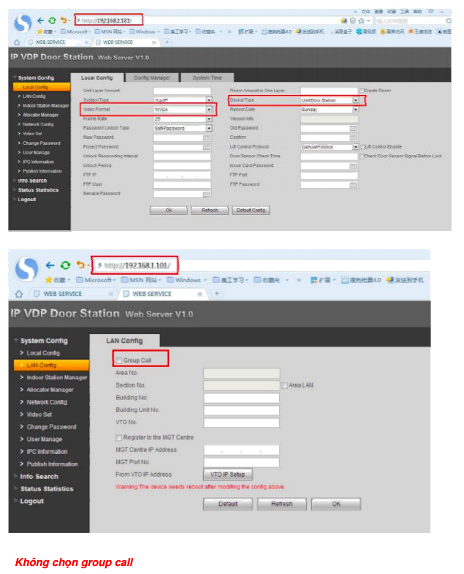The width and height of the screenshot is (464, 574).
Task: Switch to the Config Manager tab
Action: tap(152, 78)
